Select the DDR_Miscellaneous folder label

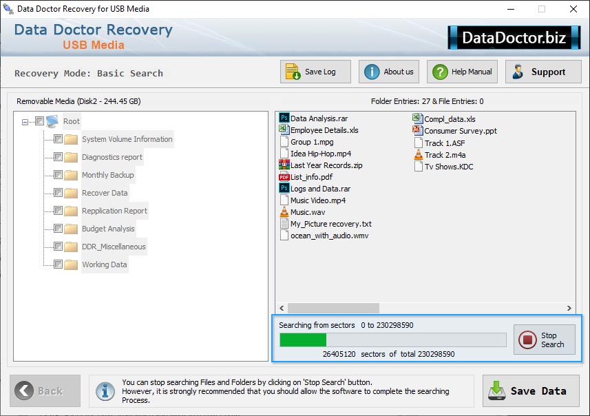[114, 247]
